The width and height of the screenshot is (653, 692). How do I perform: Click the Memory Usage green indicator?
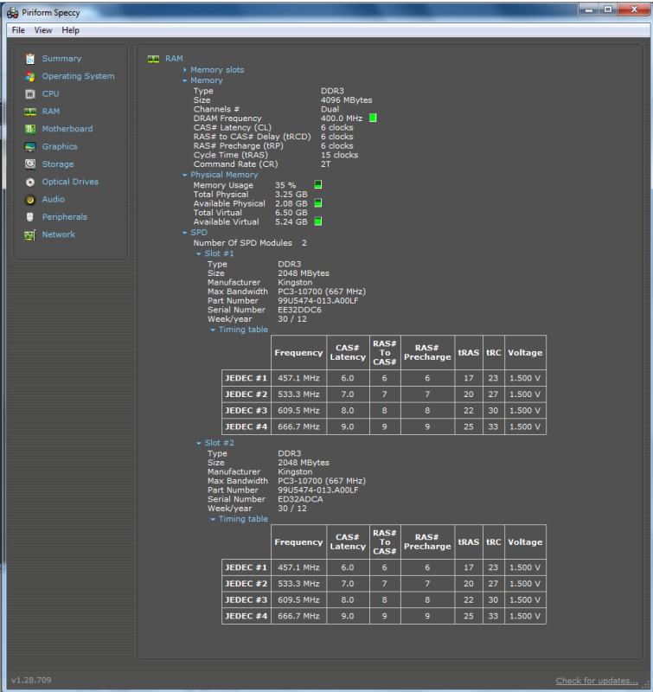(317, 185)
